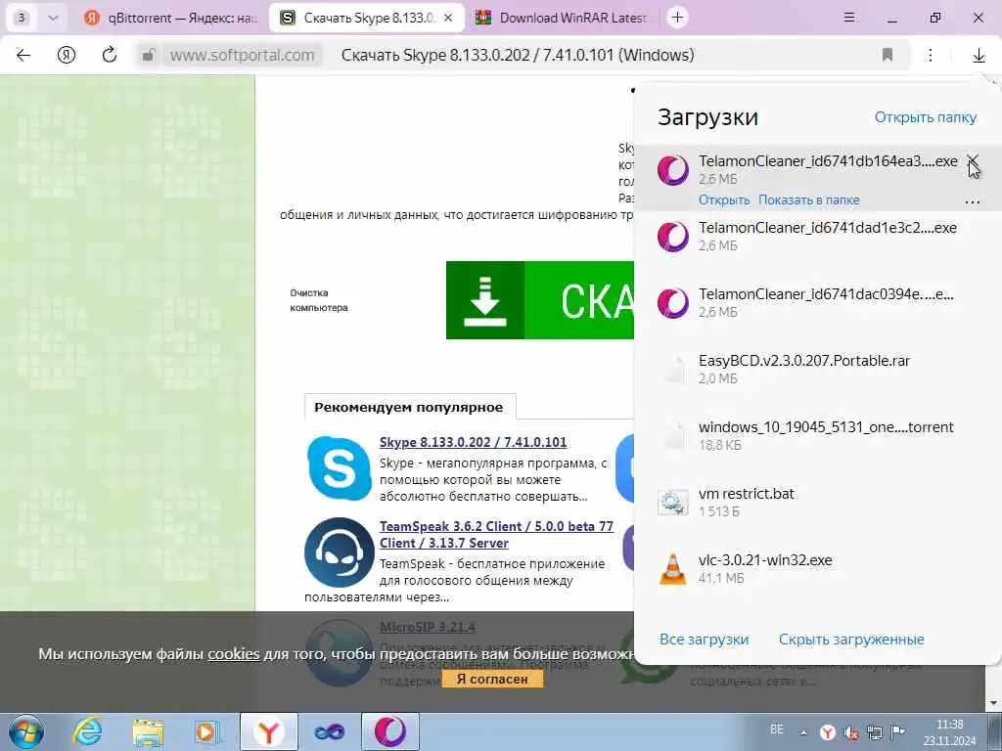1002x751 pixels.
Task: Click the vm restrict.bat gear file icon
Action: click(673, 503)
